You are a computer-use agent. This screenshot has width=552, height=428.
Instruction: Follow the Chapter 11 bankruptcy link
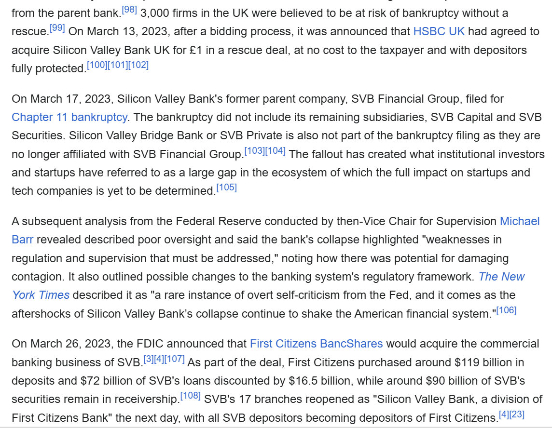pos(69,117)
